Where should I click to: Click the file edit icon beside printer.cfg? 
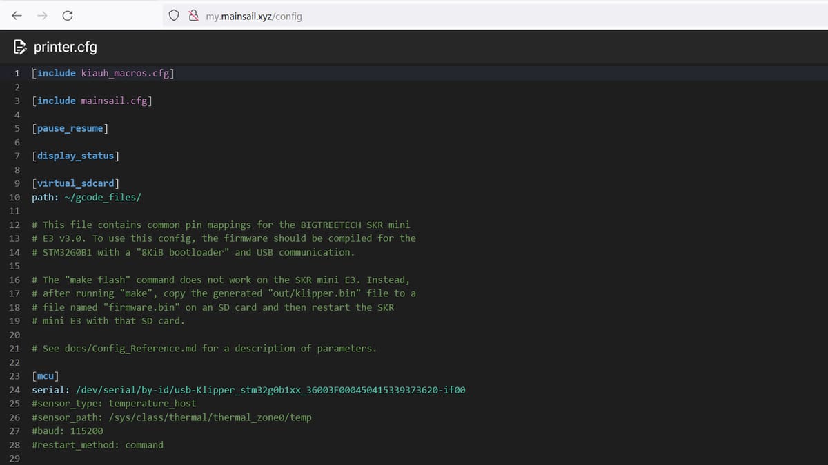20,48
